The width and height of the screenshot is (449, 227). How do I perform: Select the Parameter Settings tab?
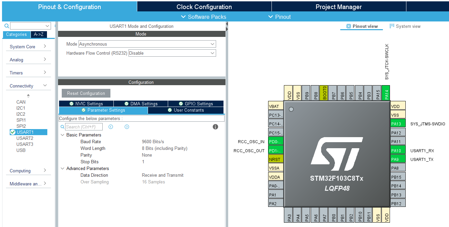[103, 110]
